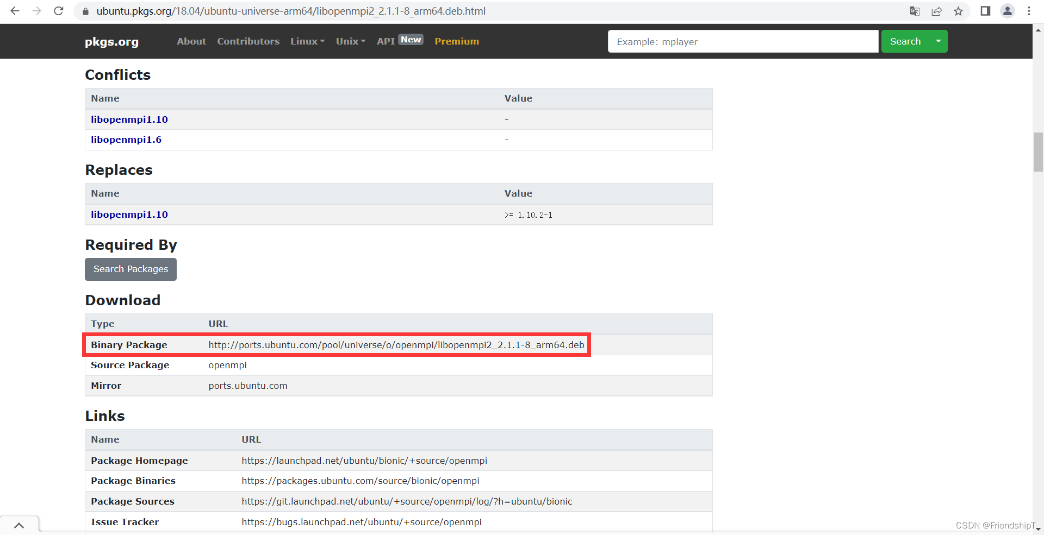Click the Package Homepage launchpad URL
The width and height of the screenshot is (1044, 535).
coord(364,461)
